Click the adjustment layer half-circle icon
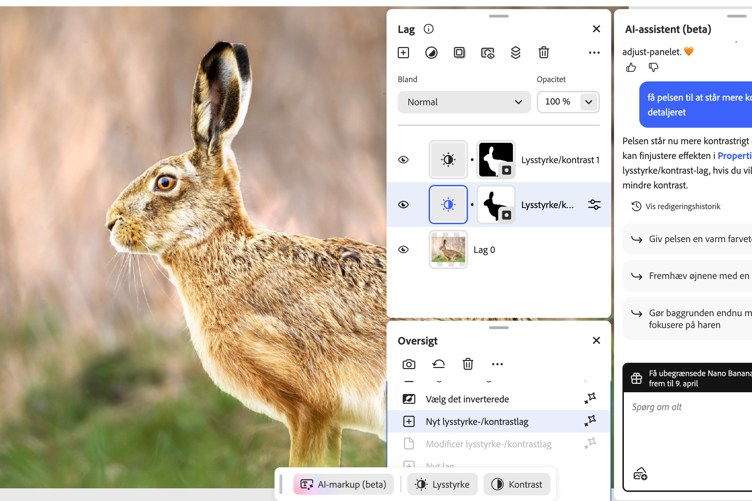752x501 pixels. [x=431, y=53]
